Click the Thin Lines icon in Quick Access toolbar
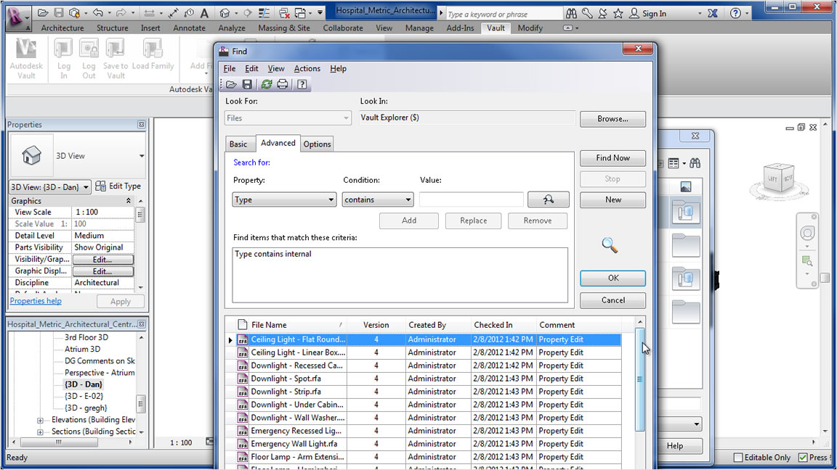Viewport: 837px width, 470px height. 263,13
